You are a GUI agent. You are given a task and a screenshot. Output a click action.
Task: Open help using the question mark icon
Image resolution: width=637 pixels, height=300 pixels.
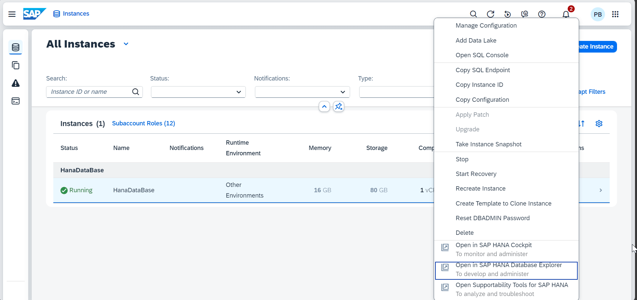coord(541,14)
